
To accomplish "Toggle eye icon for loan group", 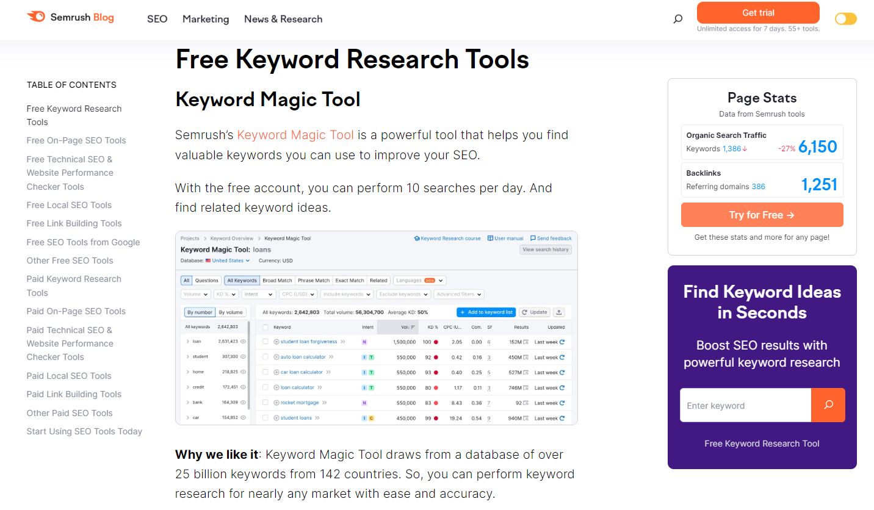I will [243, 342].
